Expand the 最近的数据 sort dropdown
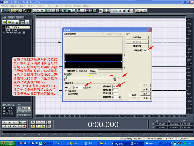Screen dimensions: 194x146 [30, 108]
